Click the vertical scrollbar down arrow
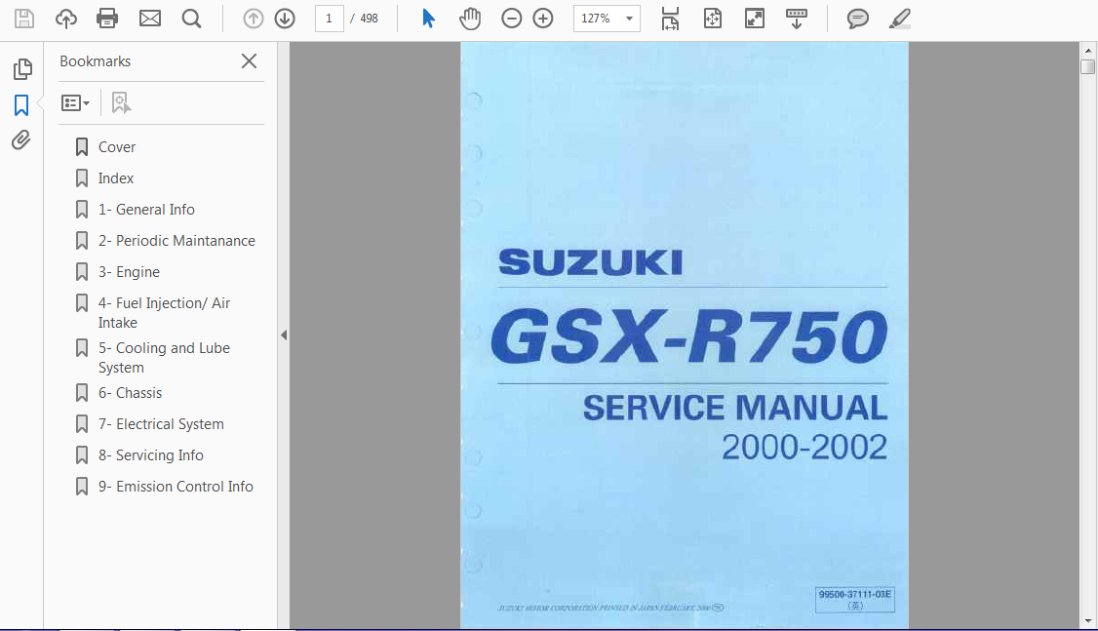Screen dimensions: 1098x631 (x=1087, y=620)
